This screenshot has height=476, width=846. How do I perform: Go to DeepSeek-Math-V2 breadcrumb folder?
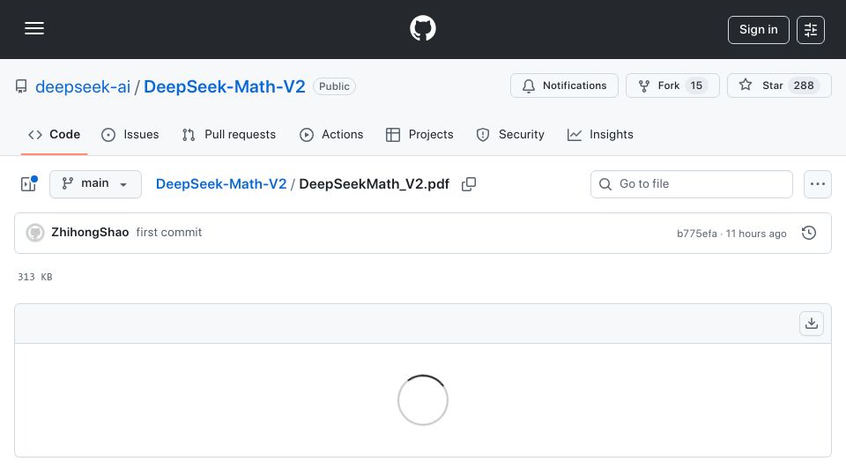221,184
